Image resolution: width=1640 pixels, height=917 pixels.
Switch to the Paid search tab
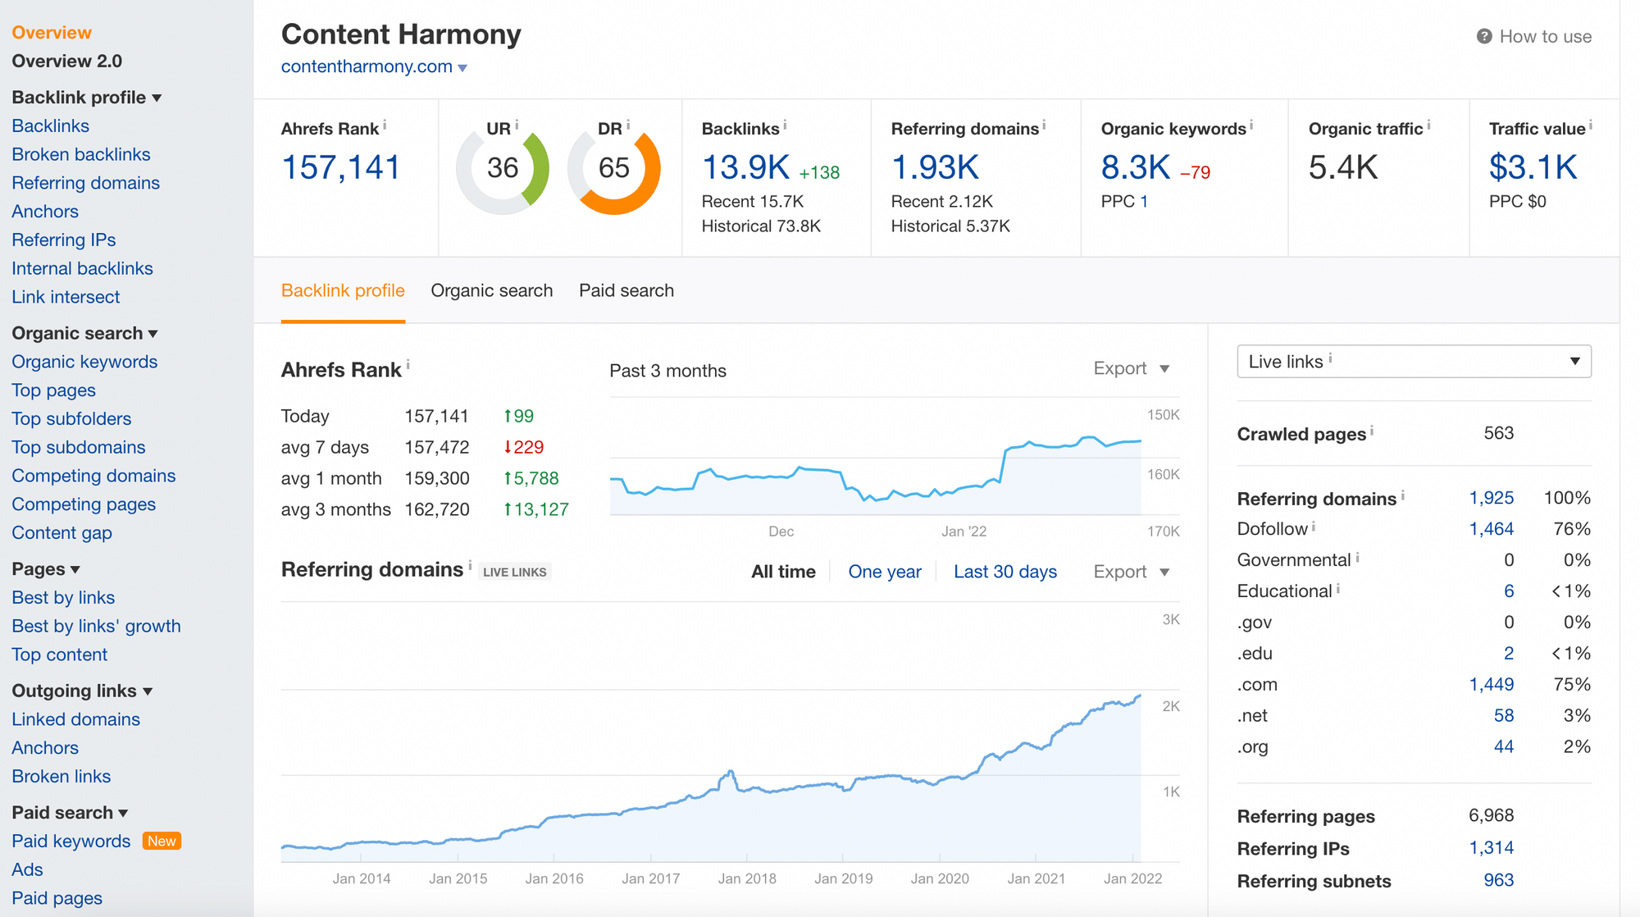pos(626,290)
